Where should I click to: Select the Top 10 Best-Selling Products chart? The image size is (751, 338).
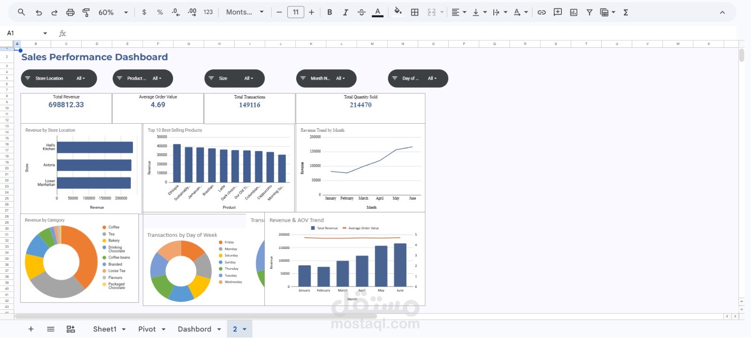pyautogui.click(x=219, y=168)
